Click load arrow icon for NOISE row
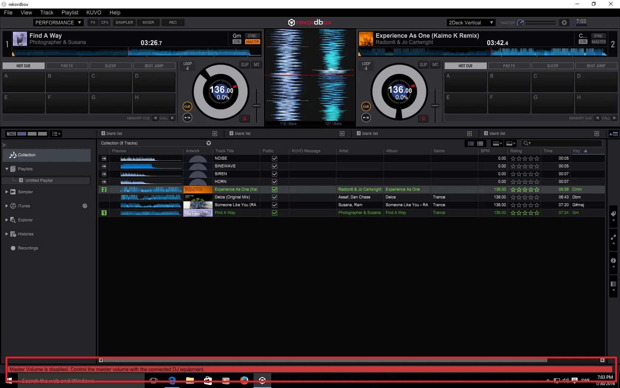The width and height of the screenshot is (620, 388). (104, 159)
